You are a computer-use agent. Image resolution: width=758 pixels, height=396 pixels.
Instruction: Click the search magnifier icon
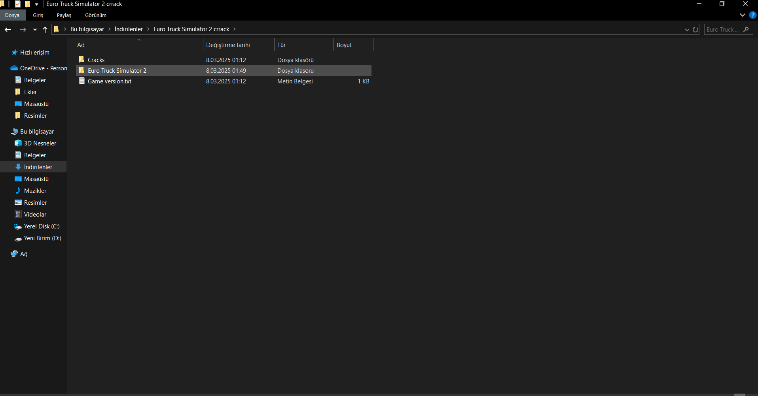746,29
